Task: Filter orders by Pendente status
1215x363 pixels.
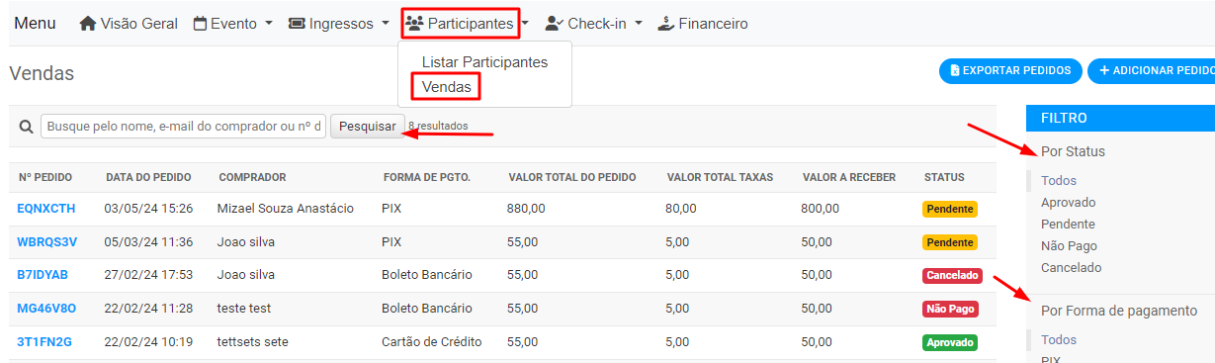Action: 1068,225
